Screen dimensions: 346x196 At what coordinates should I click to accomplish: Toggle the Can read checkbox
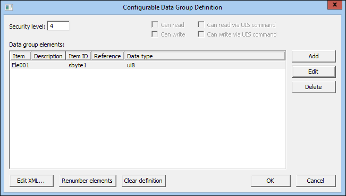point(155,25)
